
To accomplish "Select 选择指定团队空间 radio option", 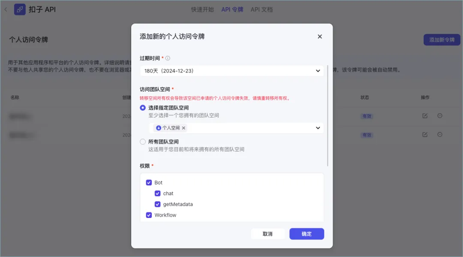I will click(143, 108).
